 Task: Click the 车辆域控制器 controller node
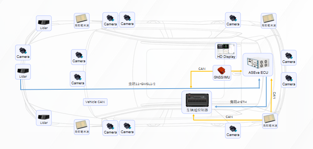(196, 102)
